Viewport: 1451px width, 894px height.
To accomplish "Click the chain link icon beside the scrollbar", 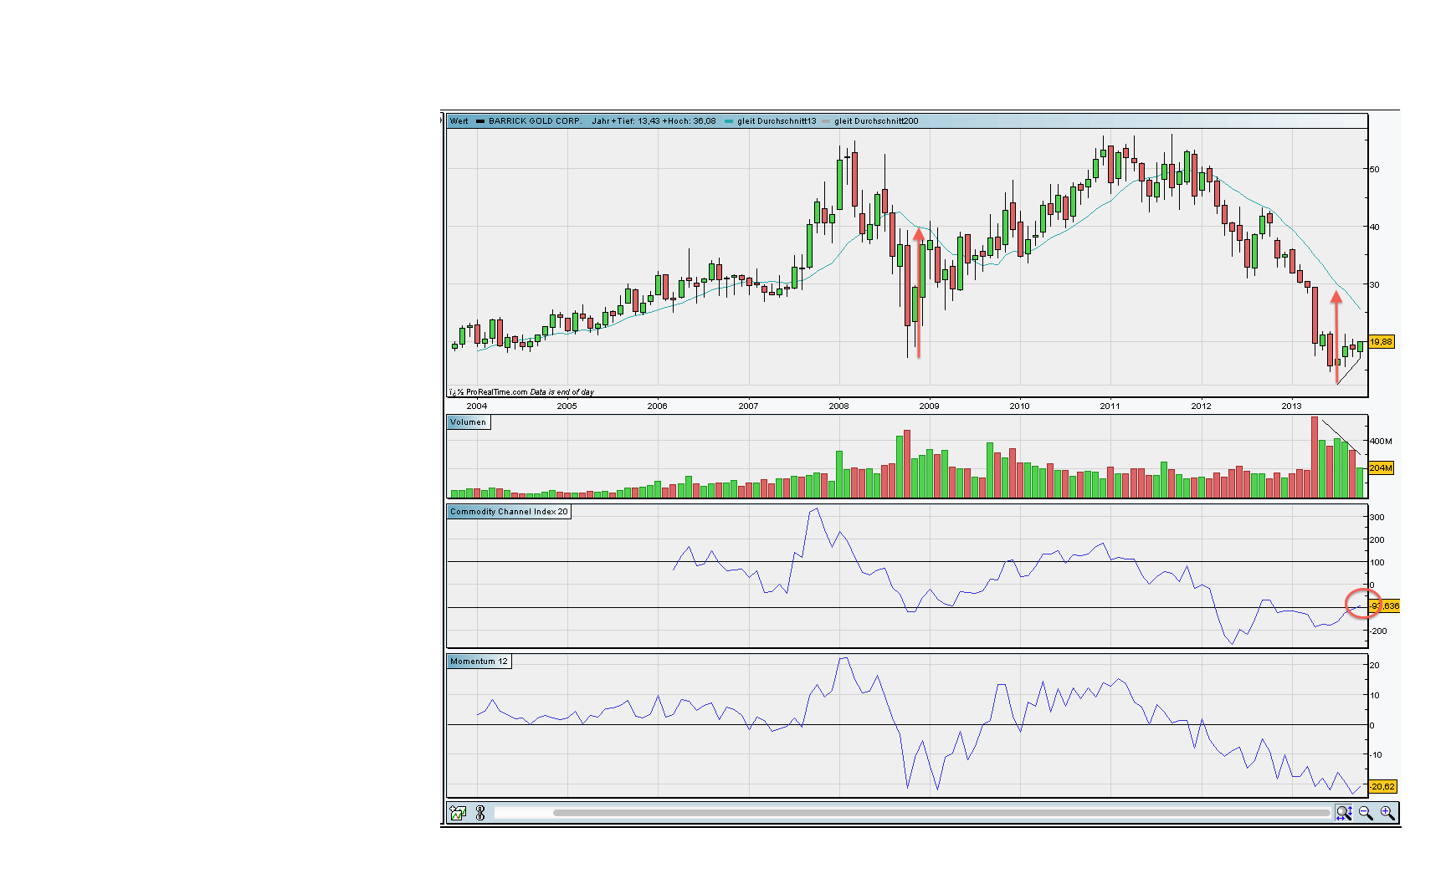I will coord(479,813).
